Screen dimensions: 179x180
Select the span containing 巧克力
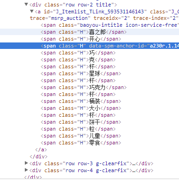tap(84, 87)
